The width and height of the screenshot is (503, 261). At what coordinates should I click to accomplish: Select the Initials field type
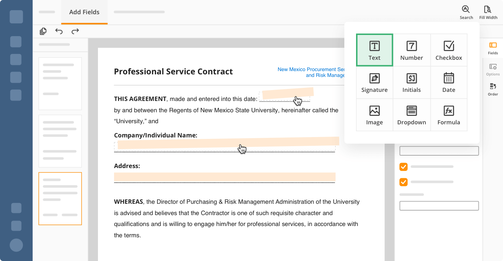point(411,82)
